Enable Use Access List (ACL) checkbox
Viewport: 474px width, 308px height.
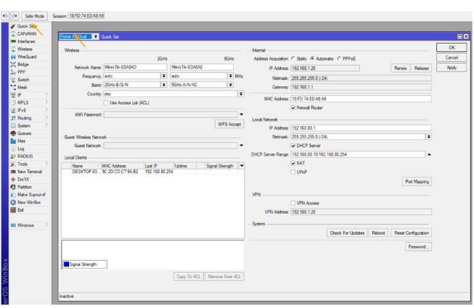pos(106,103)
